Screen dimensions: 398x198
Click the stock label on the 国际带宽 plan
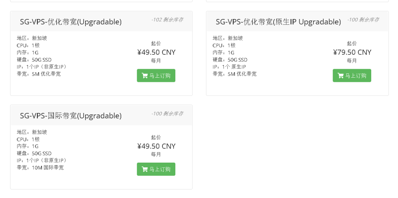(x=167, y=114)
